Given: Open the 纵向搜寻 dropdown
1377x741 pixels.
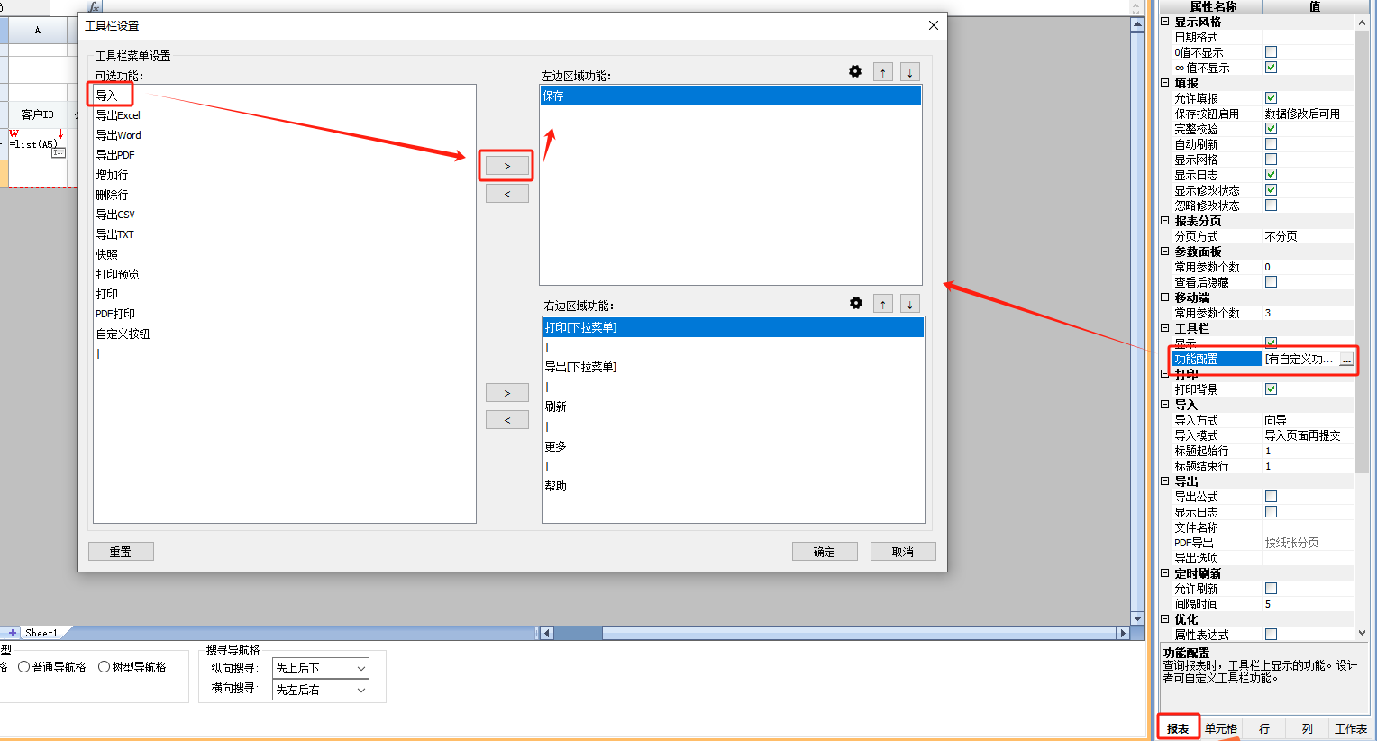Looking at the screenshot, I should (320, 668).
